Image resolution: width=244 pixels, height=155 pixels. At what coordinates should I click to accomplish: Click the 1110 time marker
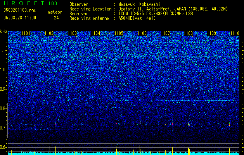tap(235, 33)
